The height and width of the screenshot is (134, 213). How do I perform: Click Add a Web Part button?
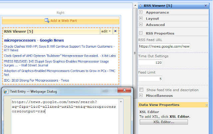coord(61,21)
